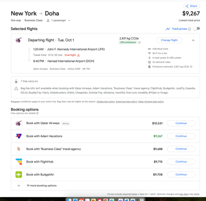Click the FlightHub logo icon
This screenshot has width=206, height=201.
tap(19, 161)
